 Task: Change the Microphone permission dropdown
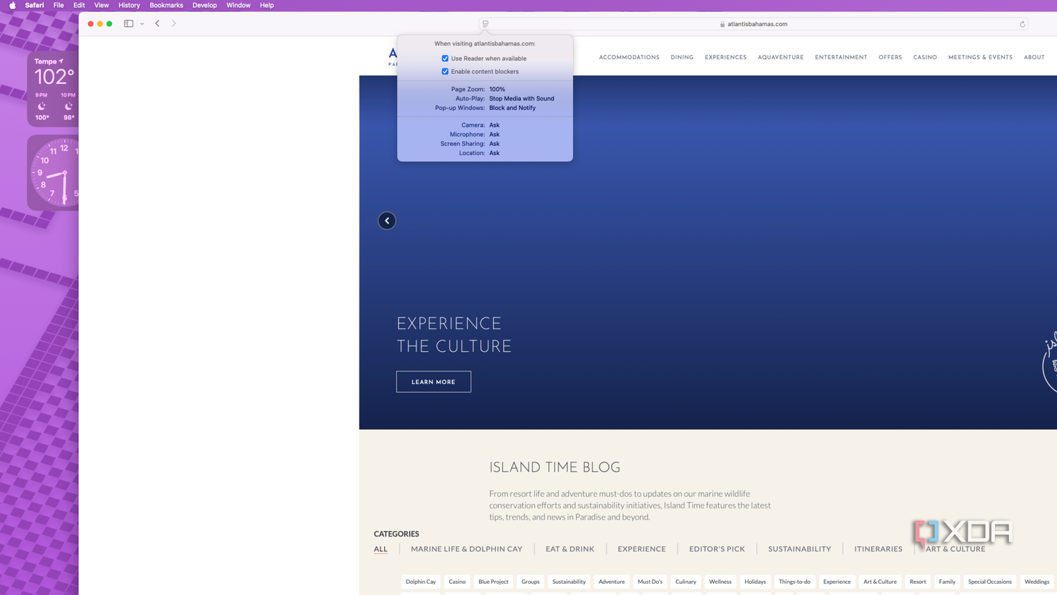pyautogui.click(x=494, y=134)
